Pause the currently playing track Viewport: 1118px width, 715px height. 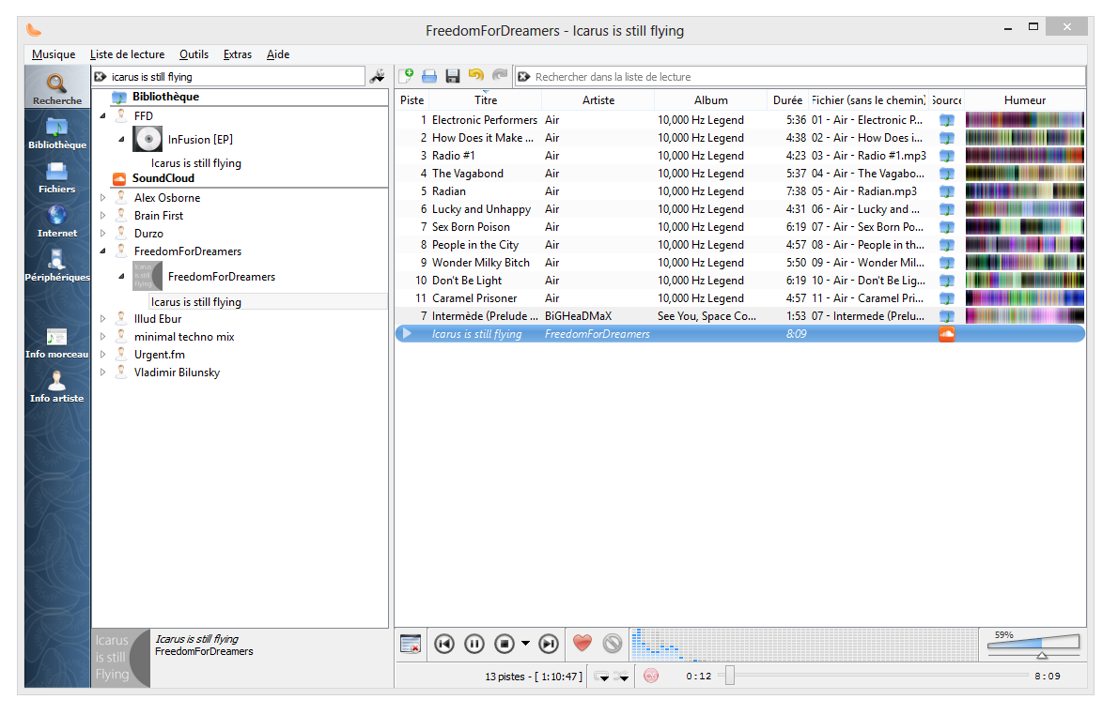(474, 644)
